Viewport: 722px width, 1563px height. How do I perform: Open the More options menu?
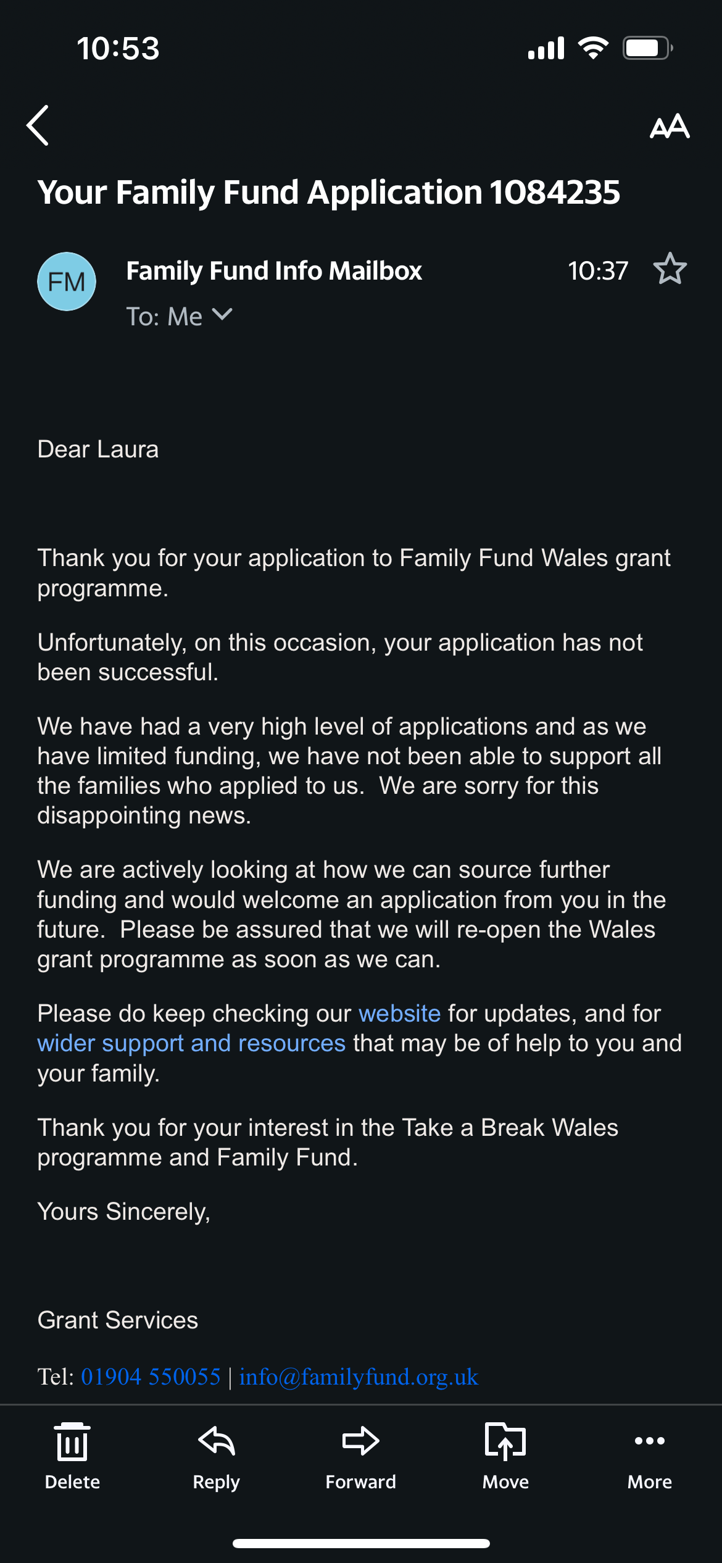click(x=649, y=1456)
